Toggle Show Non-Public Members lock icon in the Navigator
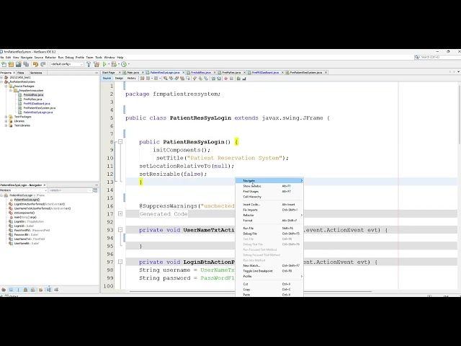 click(26, 290)
